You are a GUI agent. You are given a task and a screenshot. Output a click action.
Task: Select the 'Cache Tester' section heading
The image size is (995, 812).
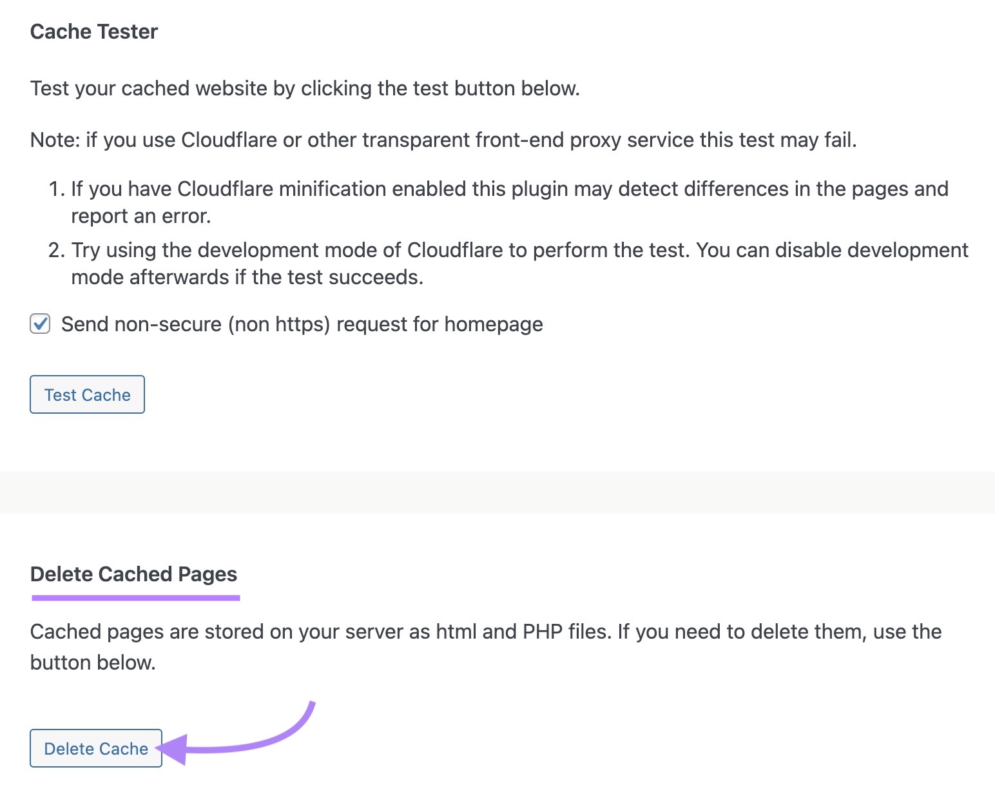[x=93, y=31]
